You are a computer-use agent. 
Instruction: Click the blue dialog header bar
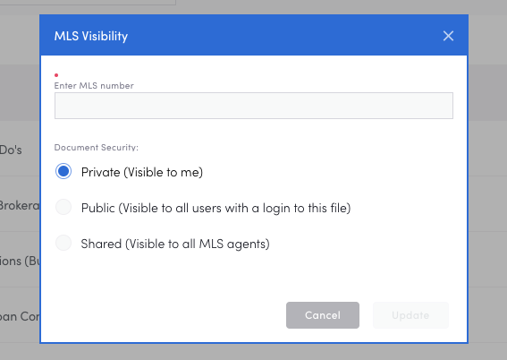pyautogui.click(x=254, y=35)
